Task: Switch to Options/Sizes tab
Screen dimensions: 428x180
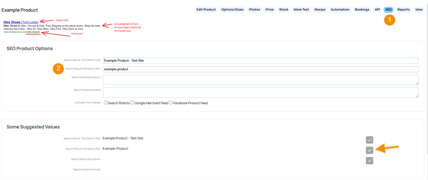Action: click(x=233, y=9)
